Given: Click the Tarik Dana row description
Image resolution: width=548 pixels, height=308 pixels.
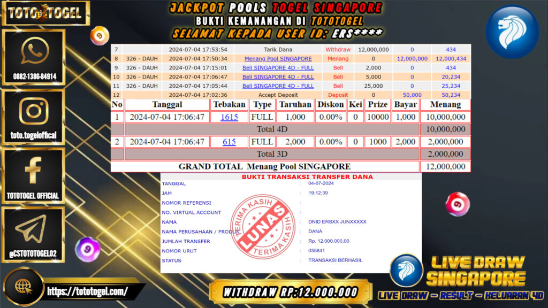Looking at the screenshot, I should point(278,50).
